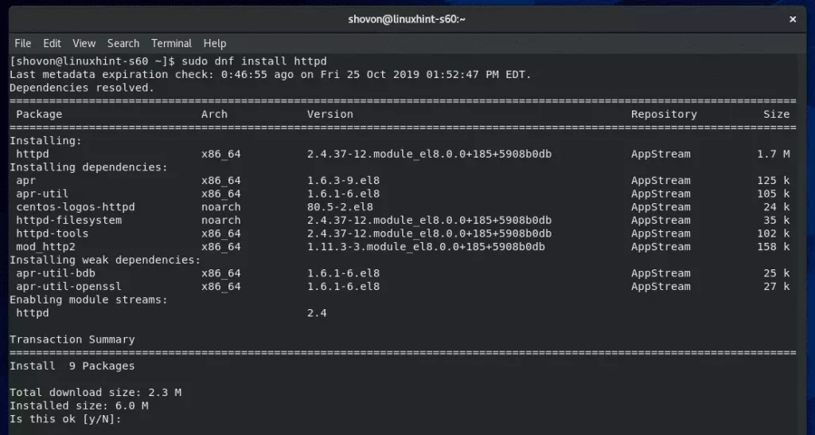
Task: Open the Terminal menu
Action: click(172, 43)
